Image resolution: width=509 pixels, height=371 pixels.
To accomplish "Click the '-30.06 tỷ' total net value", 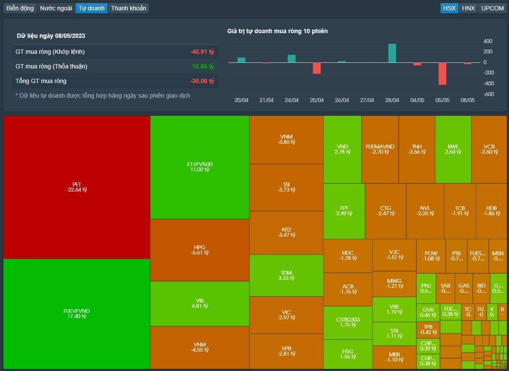I will (202, 81).
